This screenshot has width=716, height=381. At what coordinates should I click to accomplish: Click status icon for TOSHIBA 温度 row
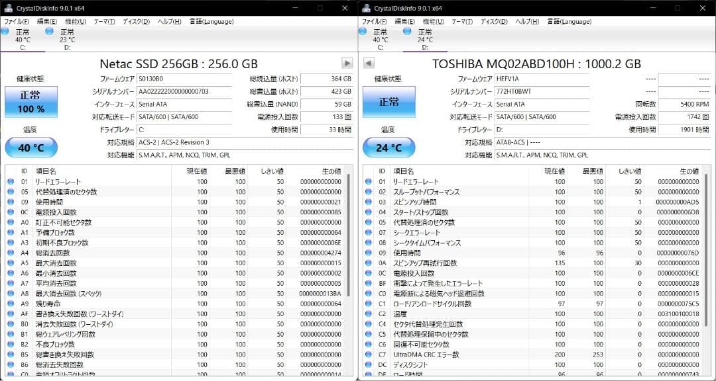pyautogui.click(x=369, y=314)
